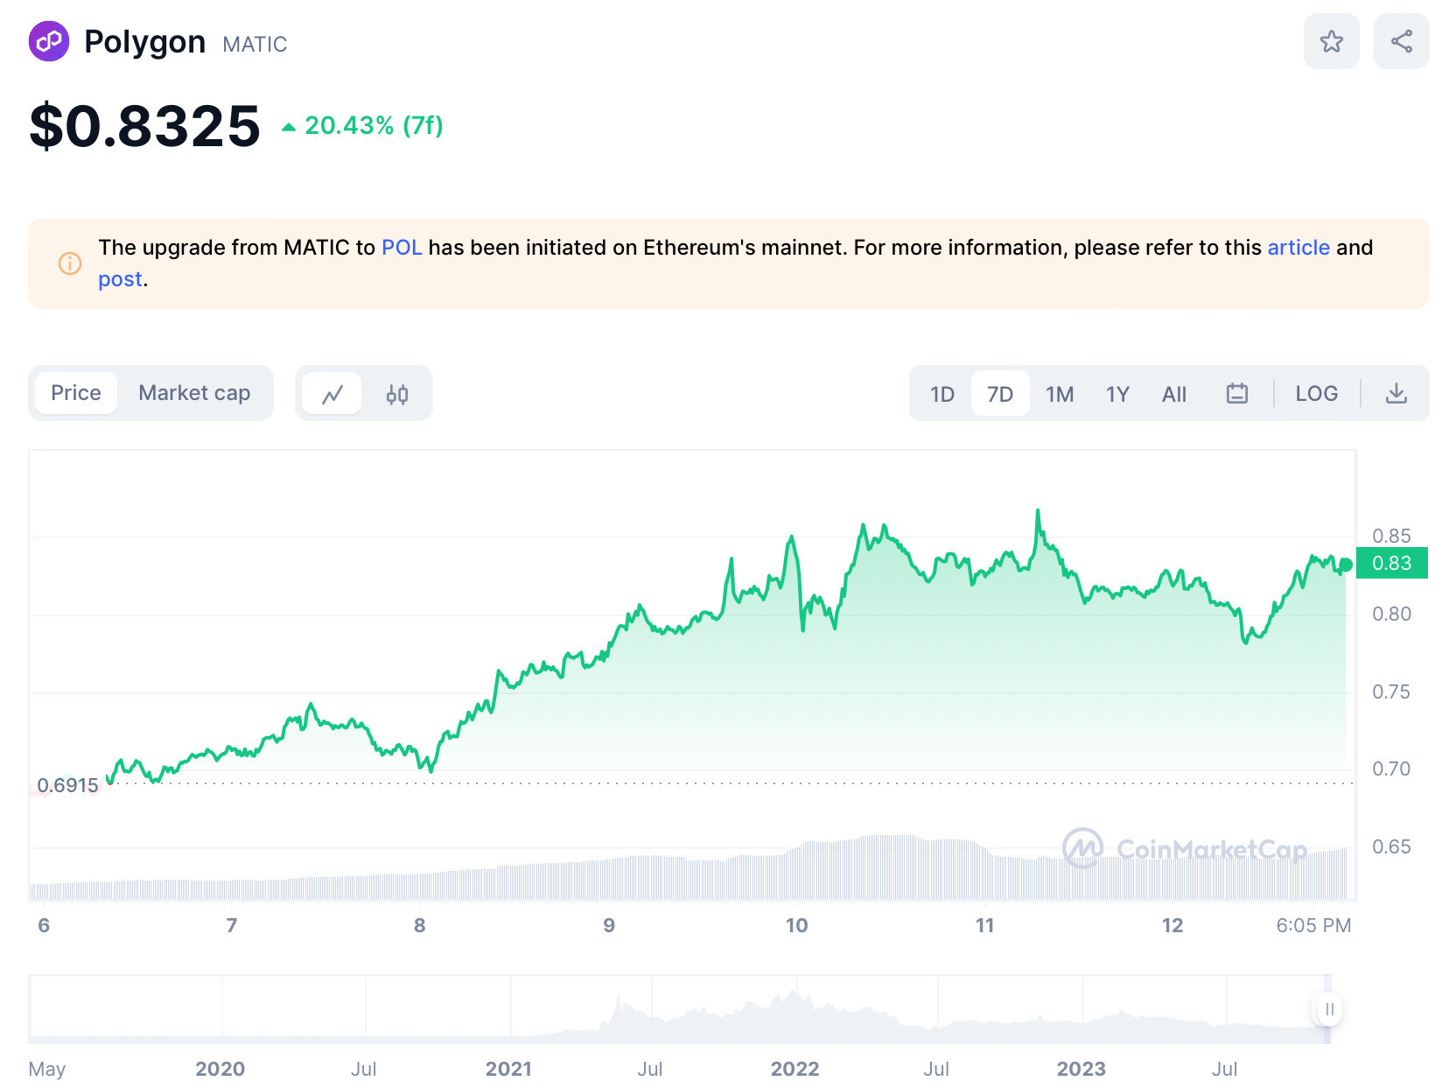Select the 1D time range

point(941,394)
